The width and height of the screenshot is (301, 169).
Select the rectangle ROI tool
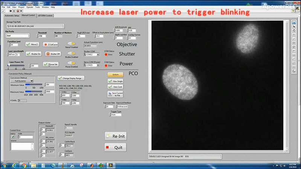pos(294,42)
